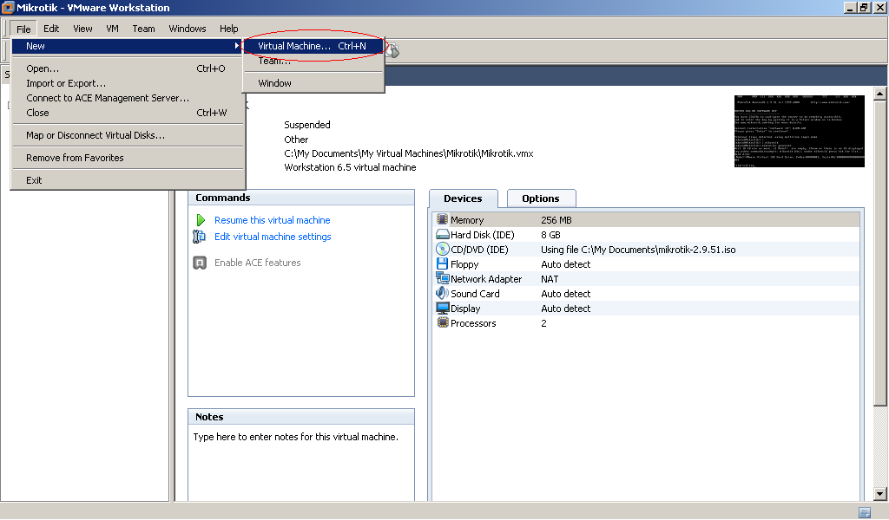Choose Connect to ACE Management Server…
Viewport: 889px width, 520px height.
[128, 98]
